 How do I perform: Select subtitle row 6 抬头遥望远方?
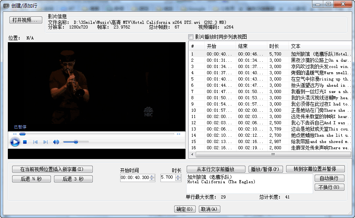(x=270, y=85)
